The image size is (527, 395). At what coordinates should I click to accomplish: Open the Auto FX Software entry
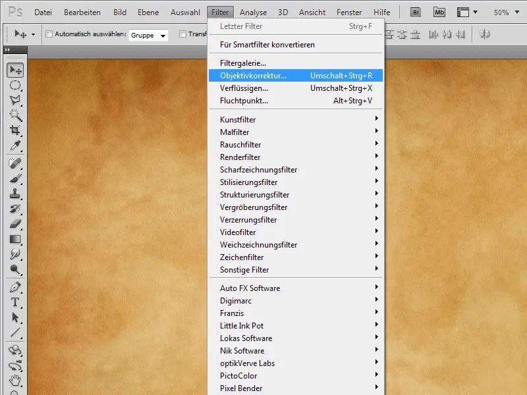point(295,288)
